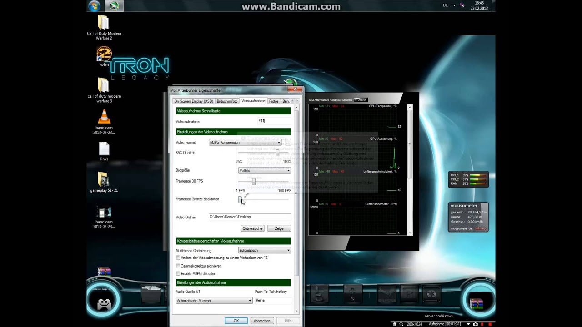Click the Aufnahme [00:01:31] recording timer
The width and height of the screenshot is (582, 327).
coord(445,324)
